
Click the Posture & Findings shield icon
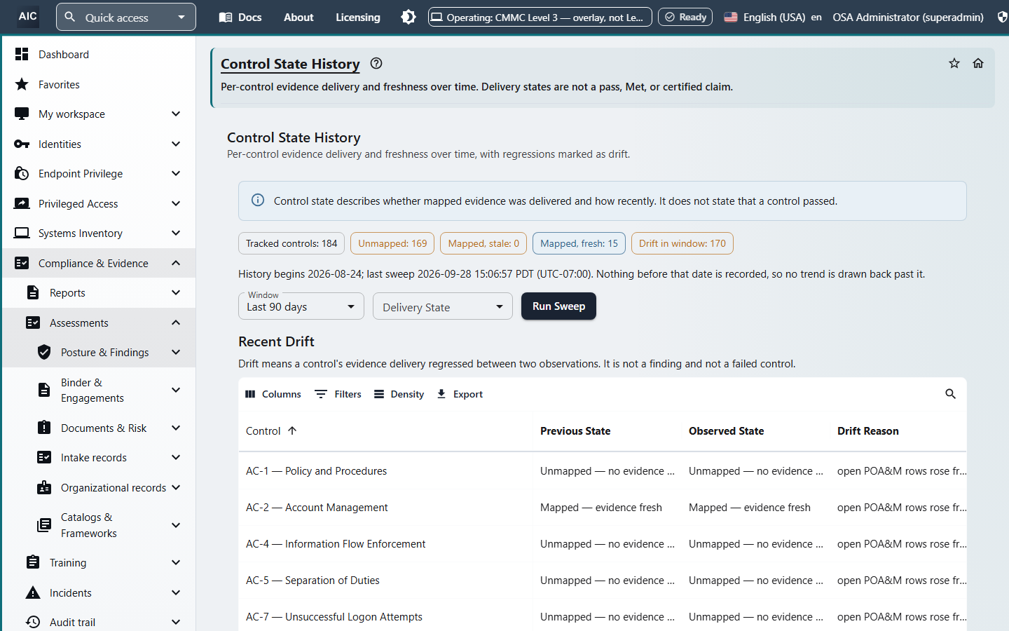[x=44, y=353]
